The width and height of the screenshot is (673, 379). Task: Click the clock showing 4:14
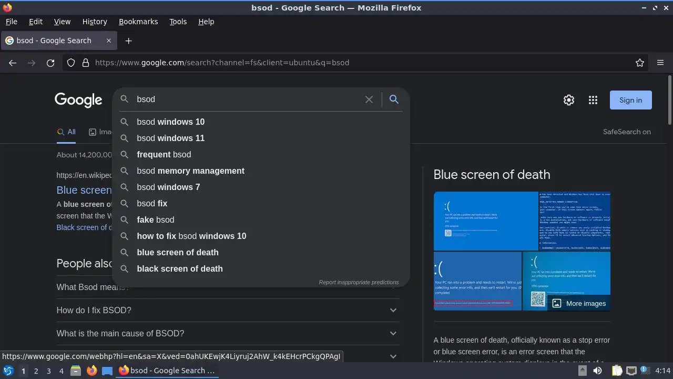point(663,371)
